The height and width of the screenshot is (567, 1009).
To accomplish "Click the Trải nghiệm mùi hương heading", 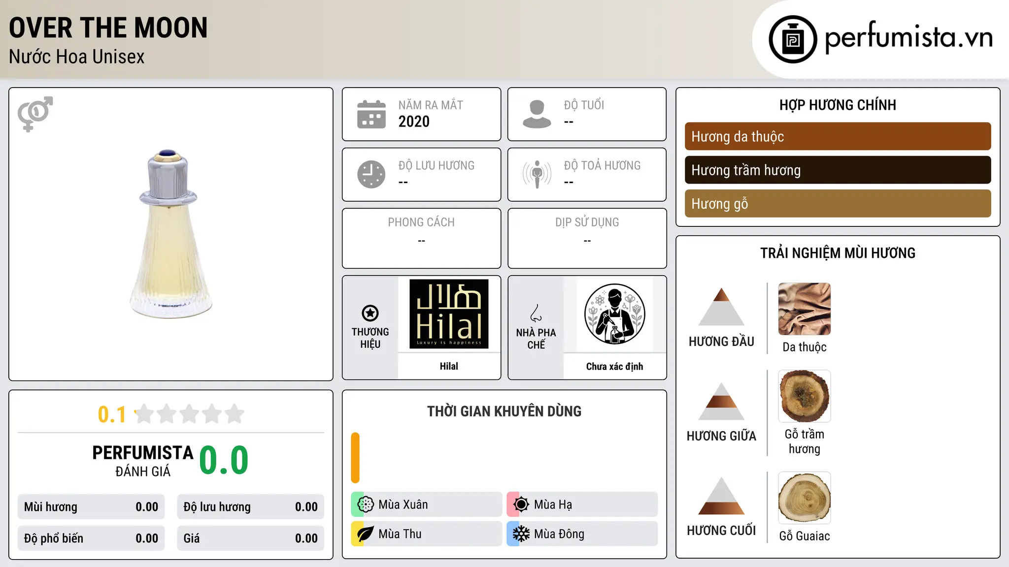I will [838, 253].
